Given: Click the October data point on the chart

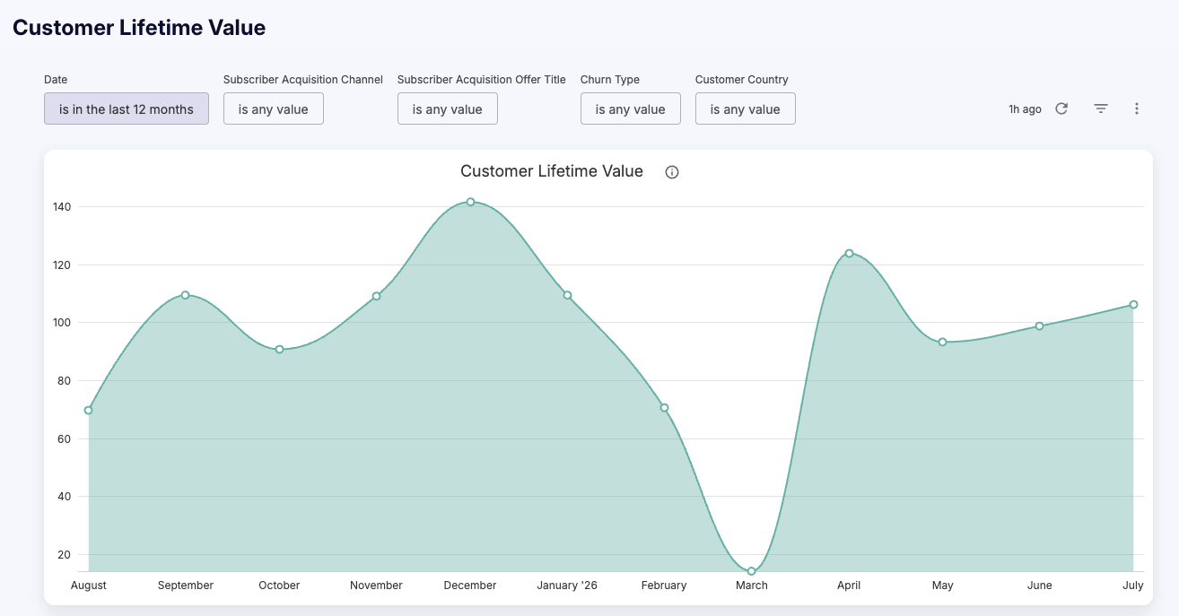Looking at the screenshot, I should pos(279,349).
